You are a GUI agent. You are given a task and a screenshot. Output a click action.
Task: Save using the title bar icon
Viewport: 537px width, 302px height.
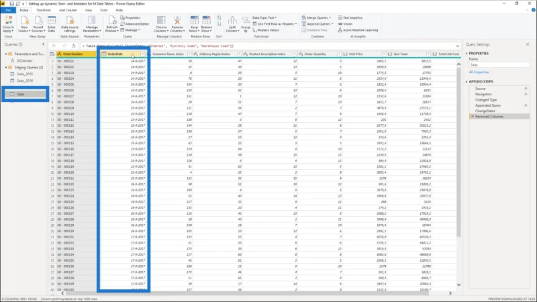(x=11, y=3)
